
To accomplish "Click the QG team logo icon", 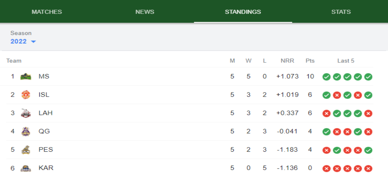I will pos(26,131).
